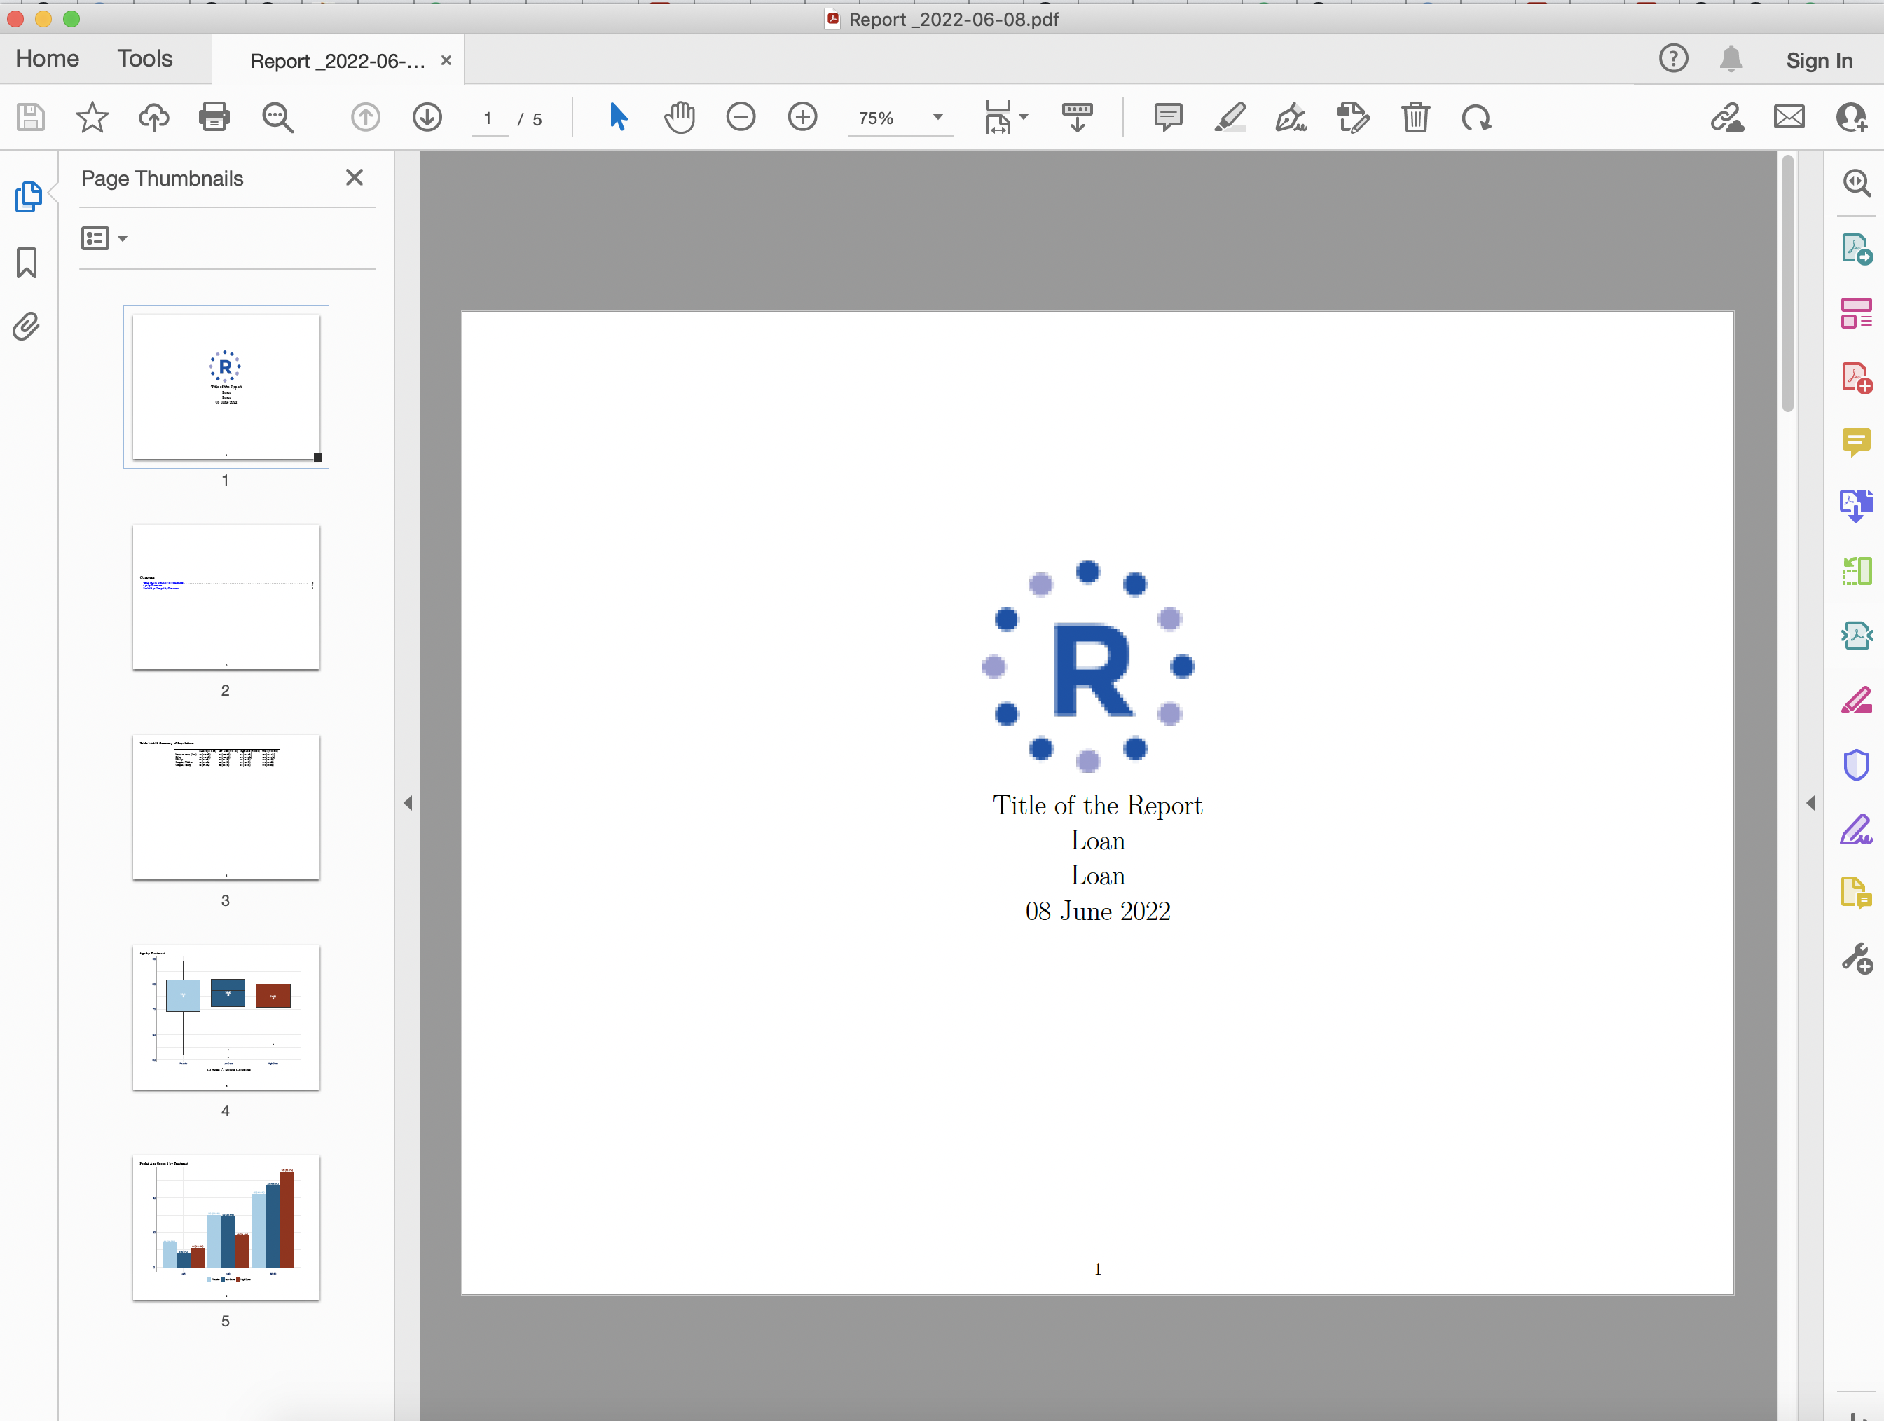Expand the fit-width display options arrow
The height and width of the screenshot is (1421, 1884).
tap(1024, 118)
